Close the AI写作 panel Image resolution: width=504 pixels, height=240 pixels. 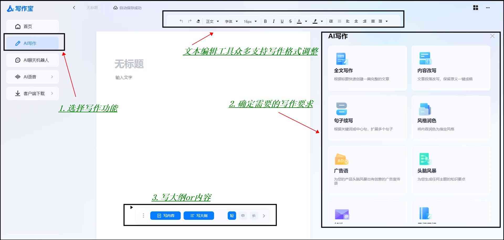[492, 36]
